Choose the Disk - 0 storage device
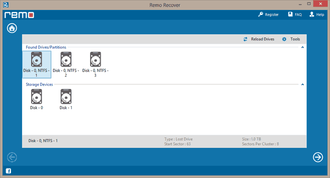The width and height of the screenshot is (330, 178). [x=37, y=99]
